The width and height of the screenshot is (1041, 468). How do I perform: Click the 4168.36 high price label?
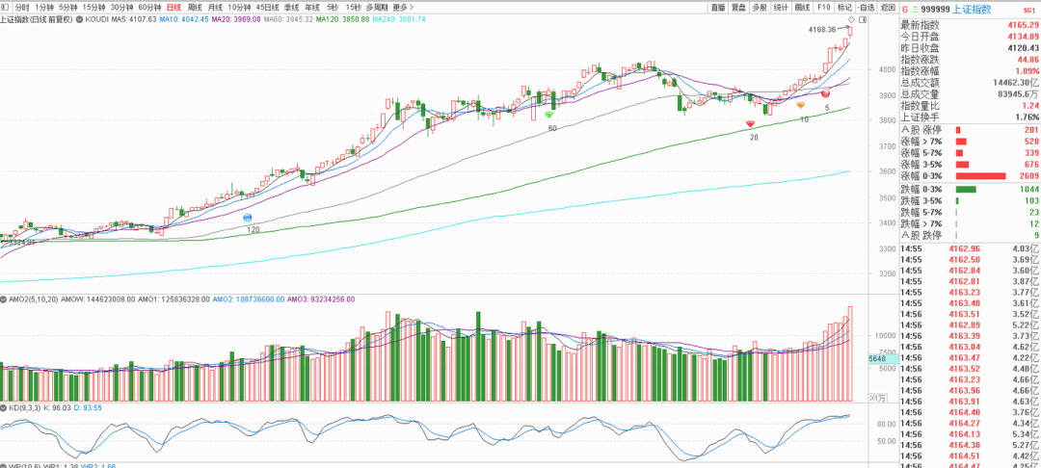pyautogui.click(x=822, y=30)
